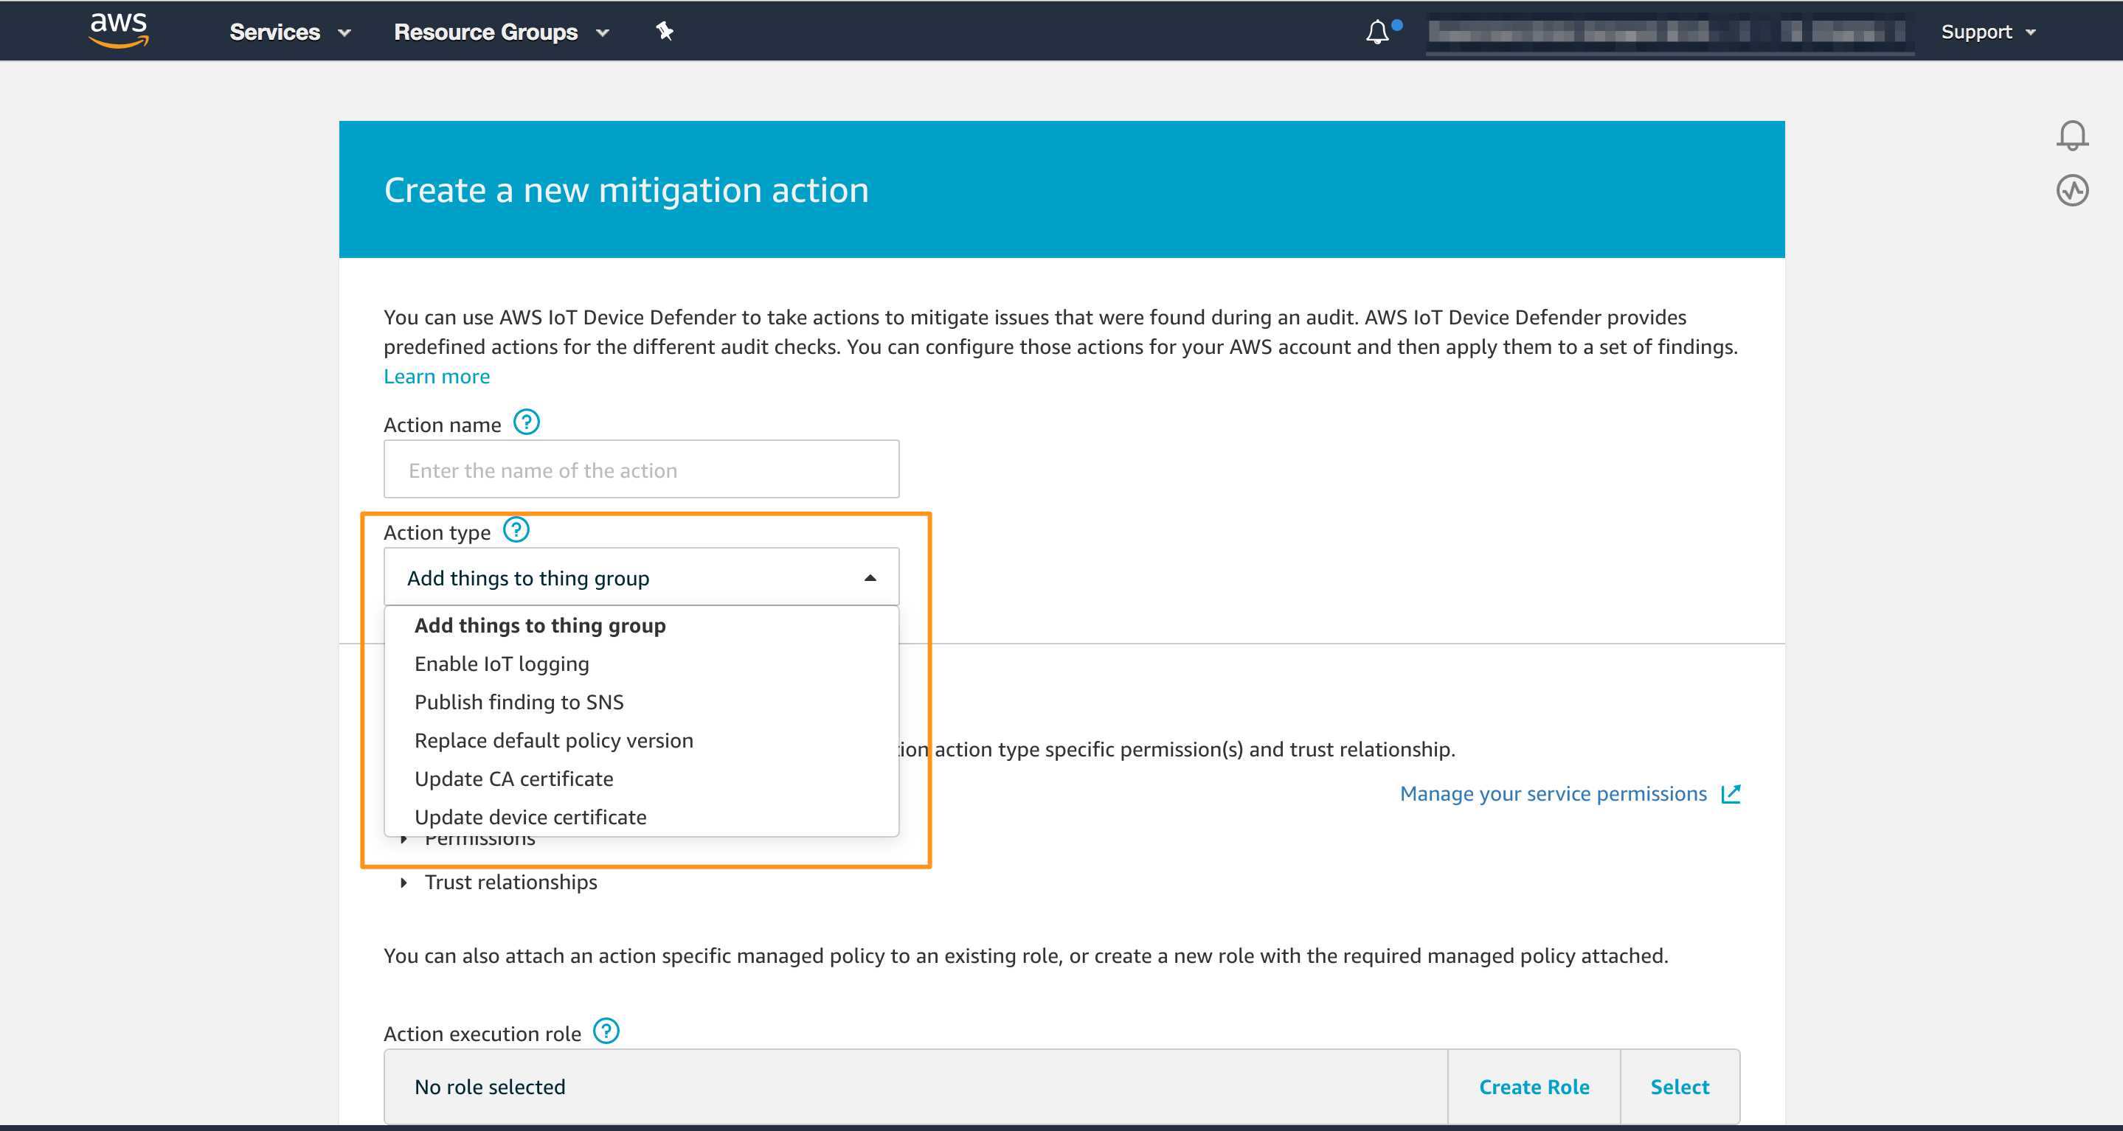Expand the Trust relationships section
The width and height of the screenshot is (2123, 1131).
pyautogui.click(x=499, y=883)
